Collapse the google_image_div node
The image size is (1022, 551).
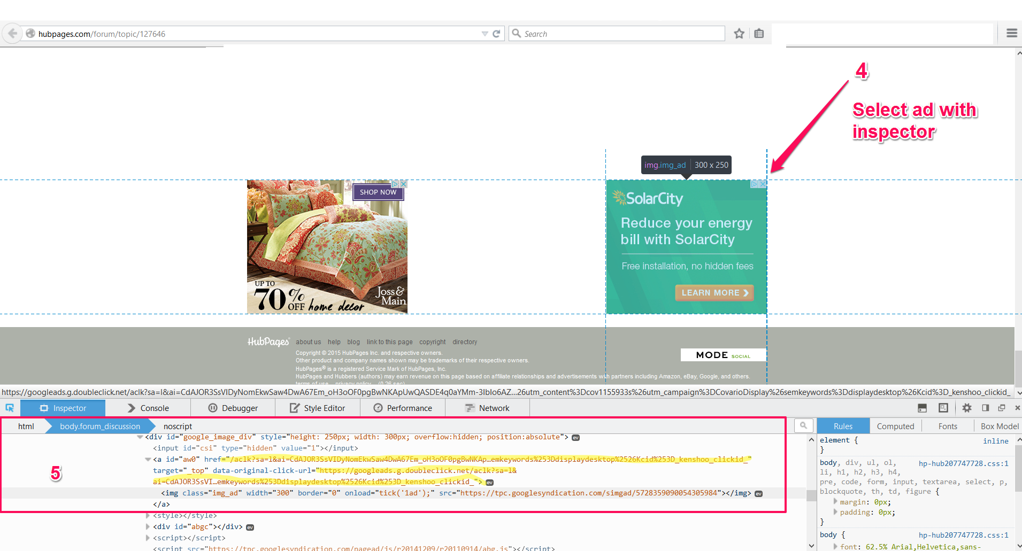140,437
